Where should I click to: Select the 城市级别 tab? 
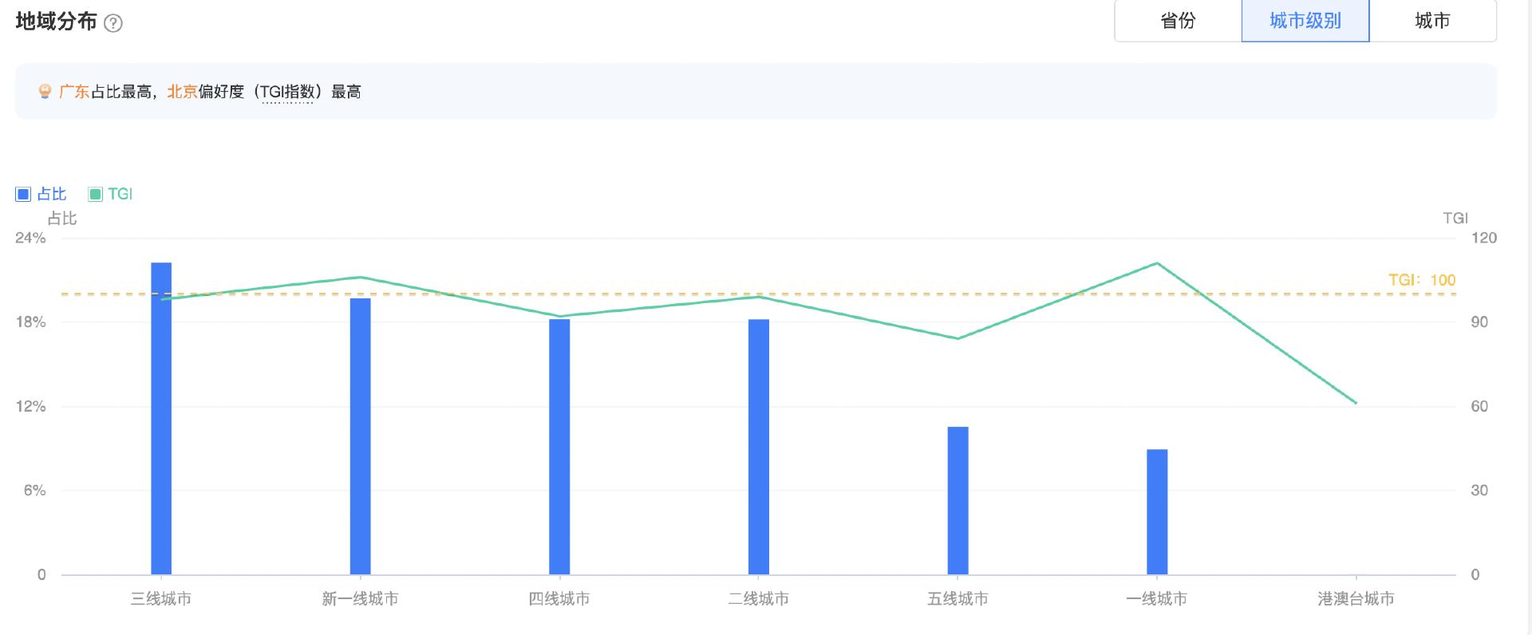coord(1305,21)
